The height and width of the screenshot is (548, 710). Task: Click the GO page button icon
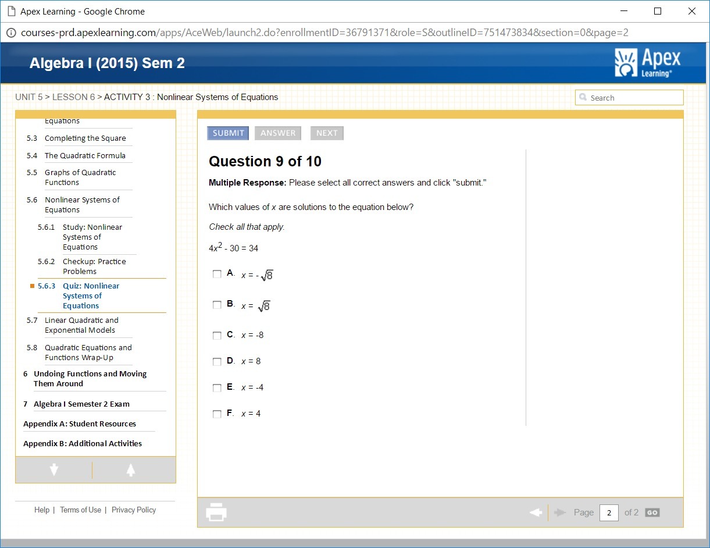652,513
